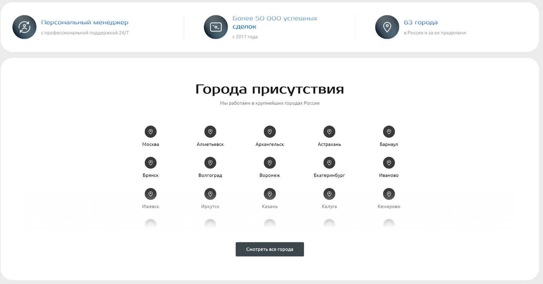Select the Астрахань city label

pyautogui.click(x=330, y=144)
